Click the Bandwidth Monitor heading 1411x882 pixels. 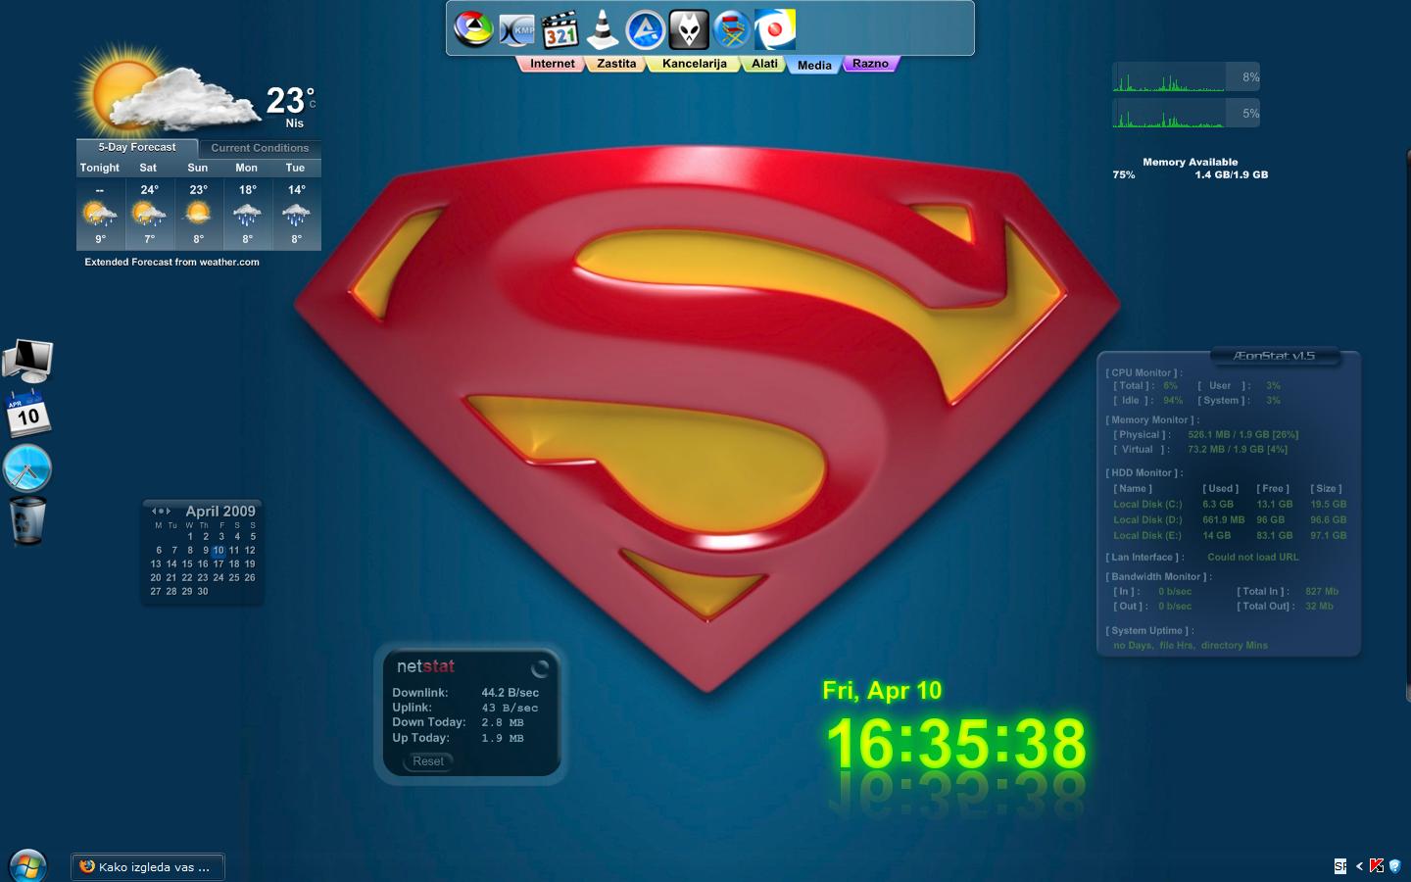(1158, 577)
